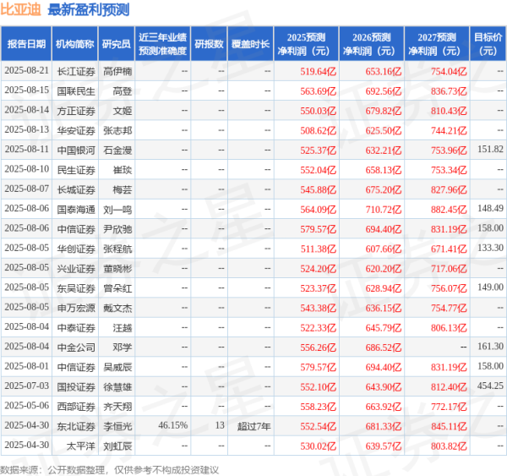Select the 2025-08-01 date cell

coord(26,366)
